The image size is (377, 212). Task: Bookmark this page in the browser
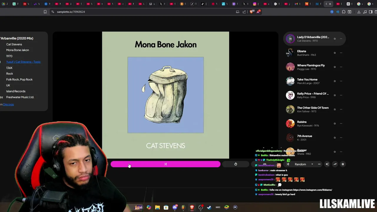click(x=45, y=12)
